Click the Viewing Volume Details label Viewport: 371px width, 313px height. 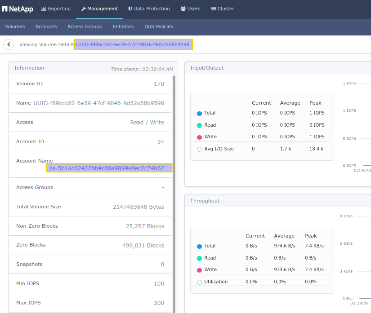pos(47,44)
